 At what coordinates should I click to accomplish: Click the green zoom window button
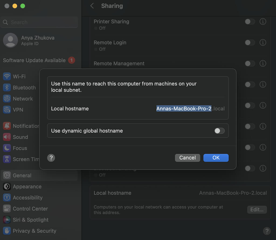23,6
